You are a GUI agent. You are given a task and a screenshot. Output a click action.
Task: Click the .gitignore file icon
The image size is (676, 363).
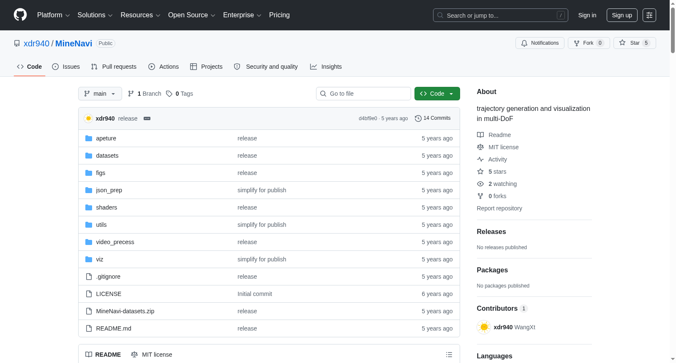click(89, 277)
